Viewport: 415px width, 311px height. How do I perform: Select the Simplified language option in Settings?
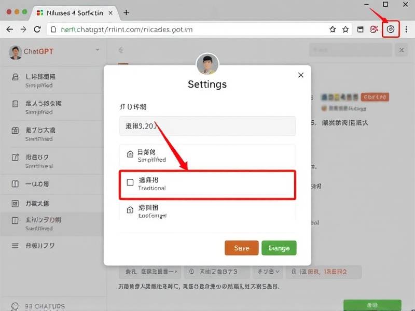[207, 155]
